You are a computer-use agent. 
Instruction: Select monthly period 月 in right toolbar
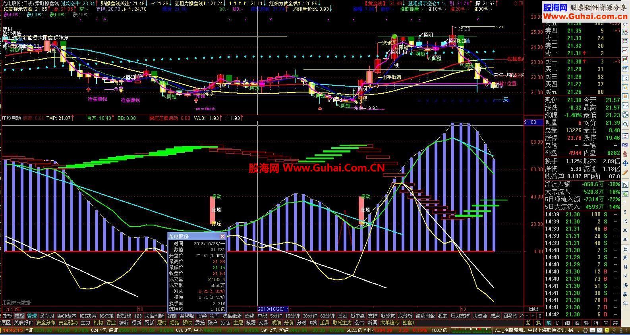[x=625, y=267]
